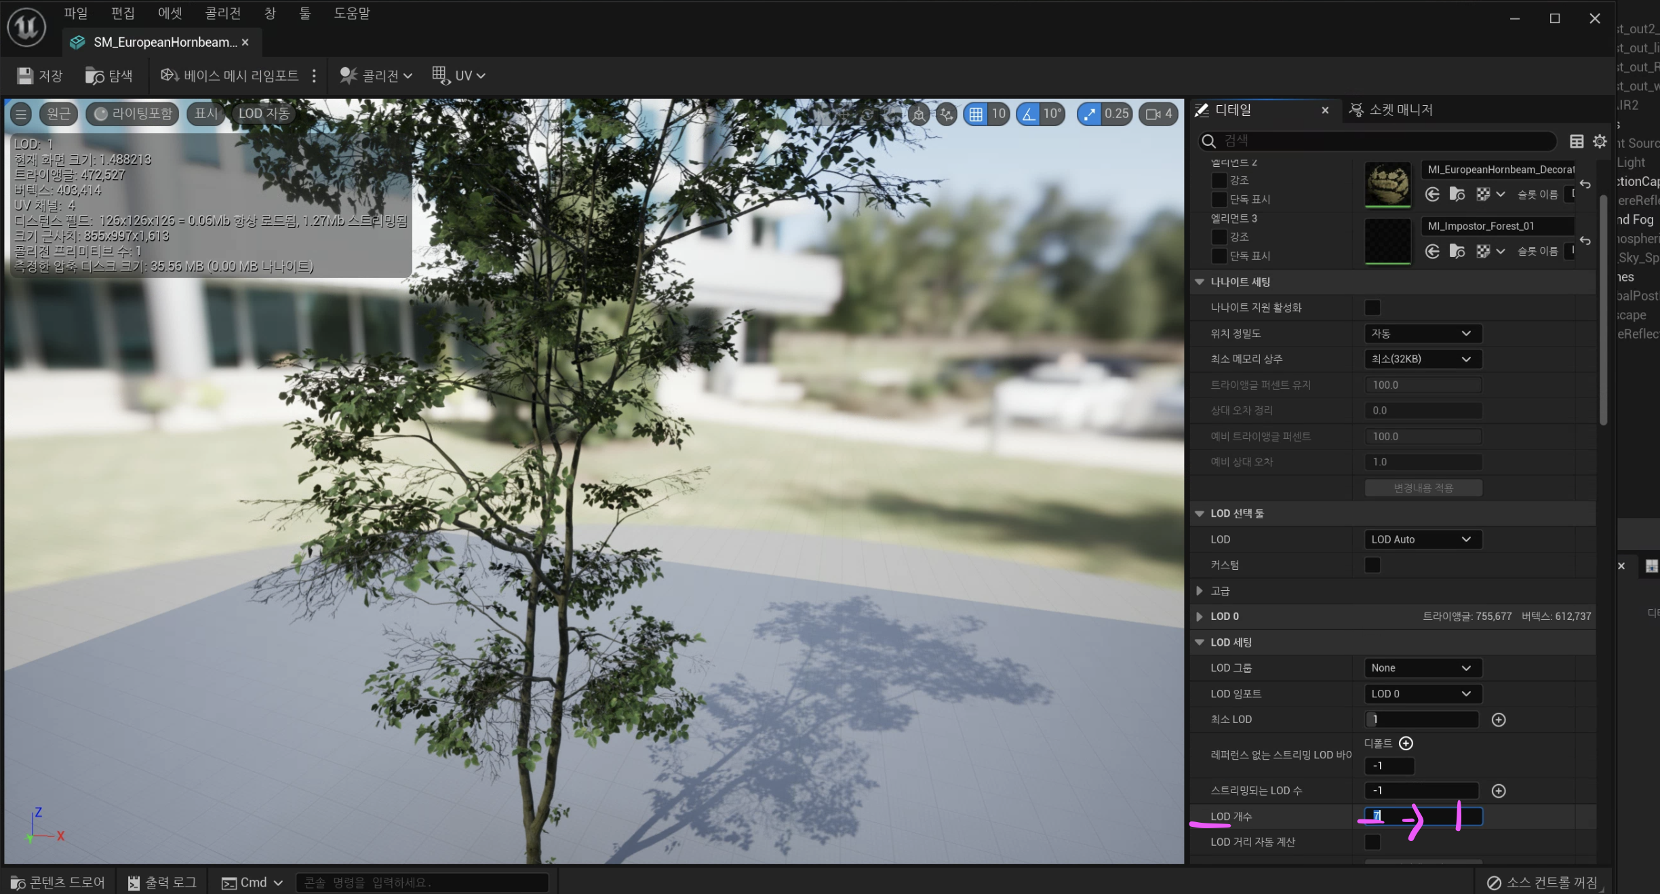This screenshot has height=894, width=1660.
Task: Collapse the LOD 선택 툴 section
Action: click(1200, 513)
